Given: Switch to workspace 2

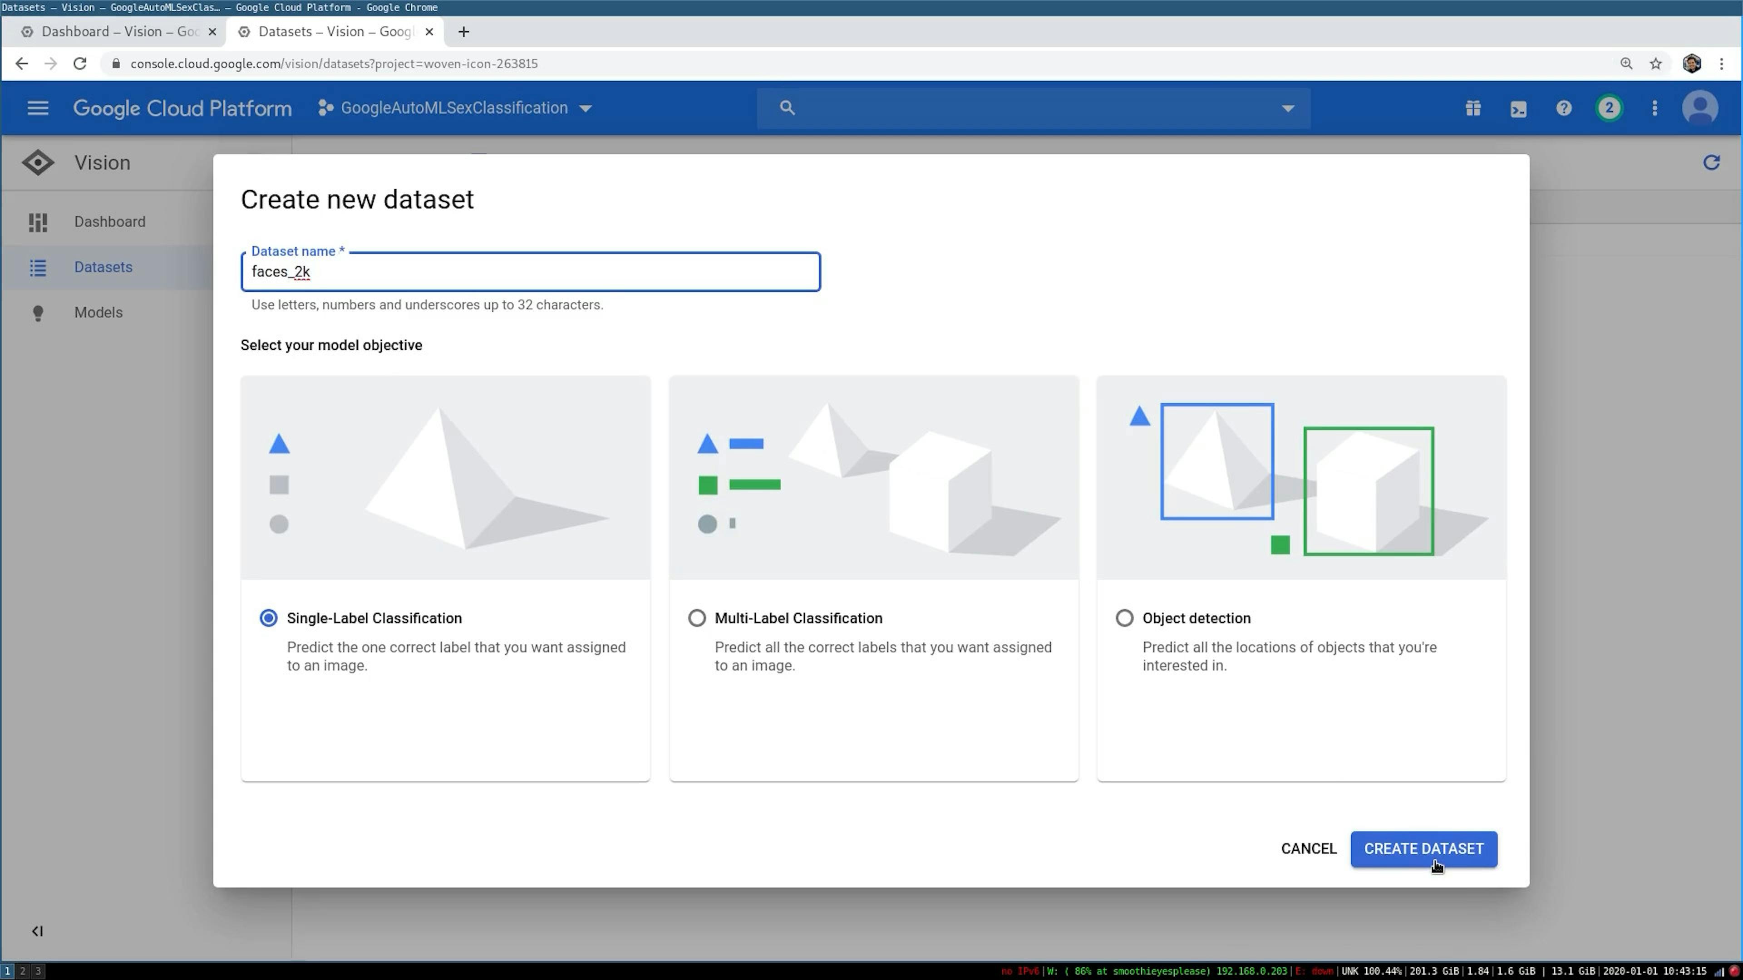Looking at the screenshot, I should 22,971.
